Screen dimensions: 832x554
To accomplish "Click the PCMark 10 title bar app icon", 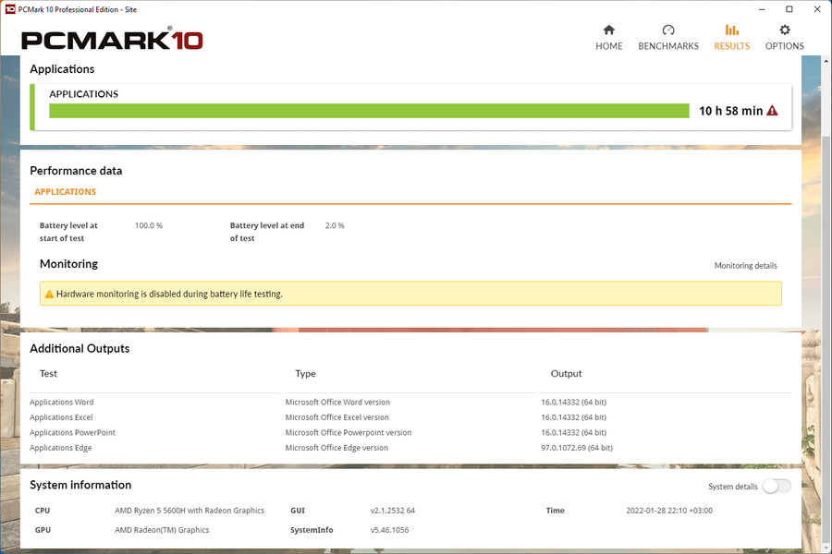I will (10, 9).
